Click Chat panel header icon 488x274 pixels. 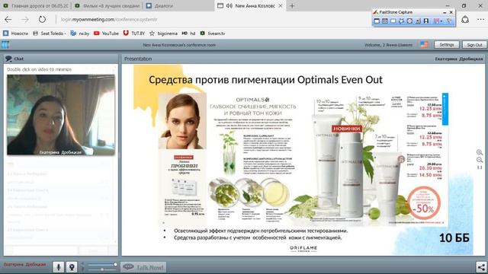coord(8,59)
